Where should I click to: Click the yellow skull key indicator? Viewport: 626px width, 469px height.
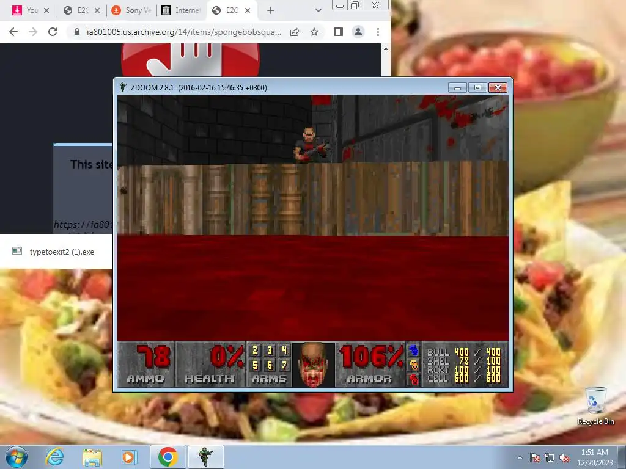point(414,365)
